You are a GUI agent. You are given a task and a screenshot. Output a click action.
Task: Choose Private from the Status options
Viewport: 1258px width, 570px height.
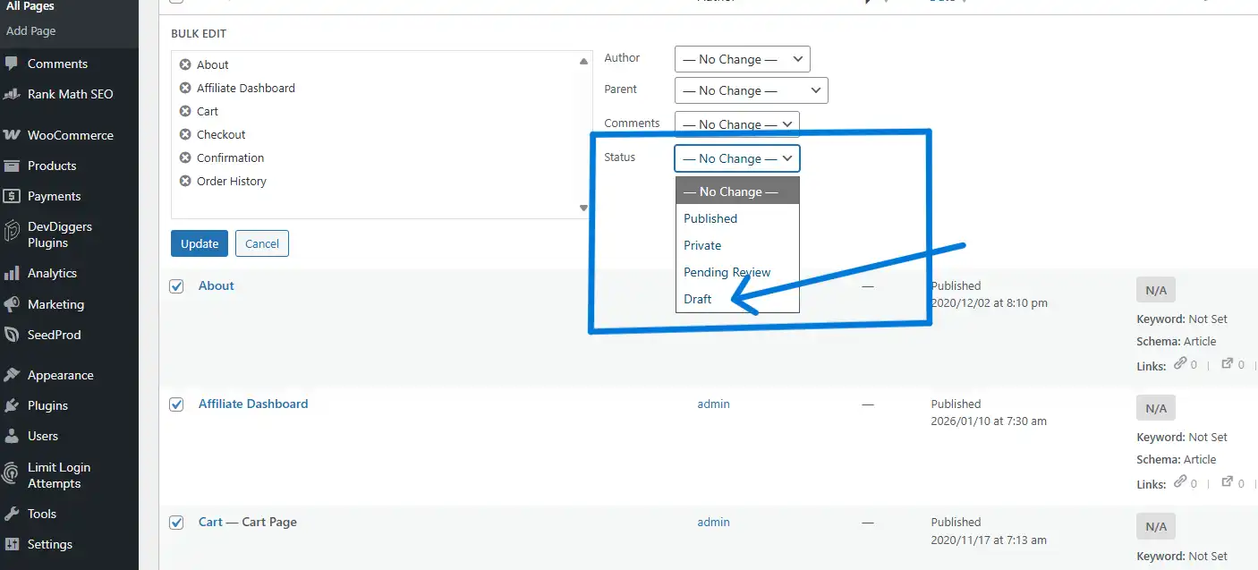737,245
